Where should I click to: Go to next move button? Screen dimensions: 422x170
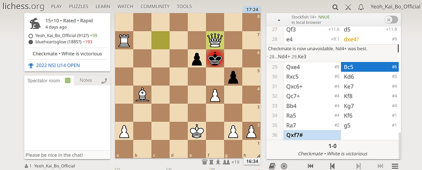(x=358, y=166)
